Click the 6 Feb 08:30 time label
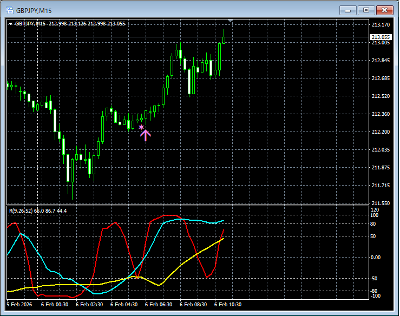Screen dimensions: 400x316 click(x=193, y=305)
